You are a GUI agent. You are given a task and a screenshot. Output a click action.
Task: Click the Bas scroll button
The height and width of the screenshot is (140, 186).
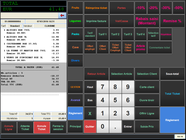(90, 100)
